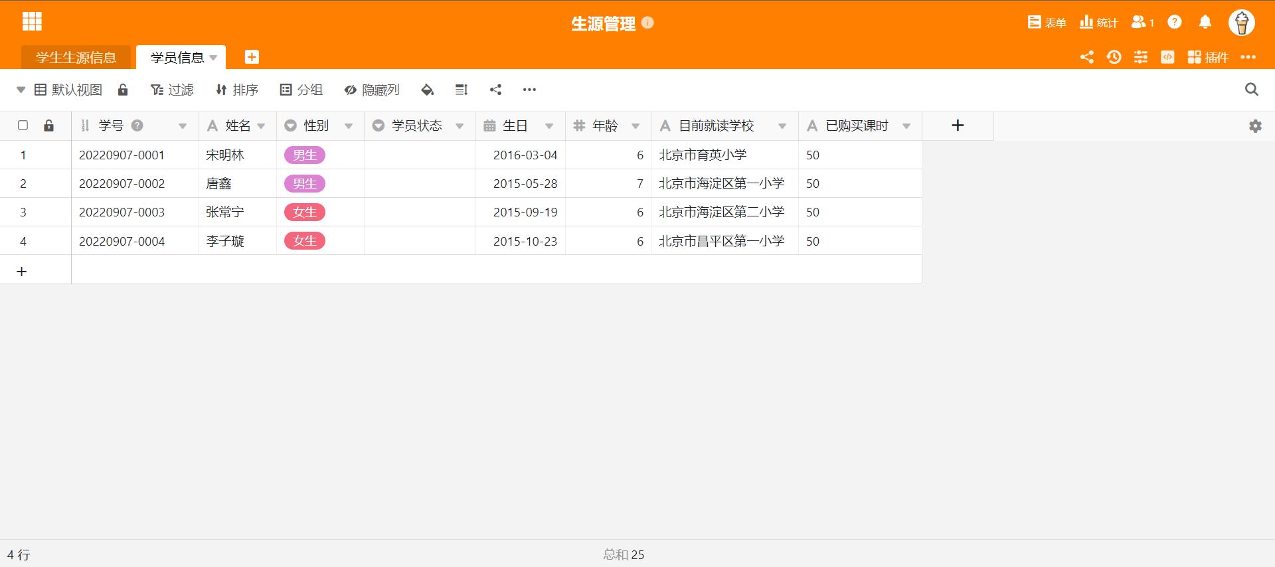Switch to the 学生生源信息 tab

(76, 58)
